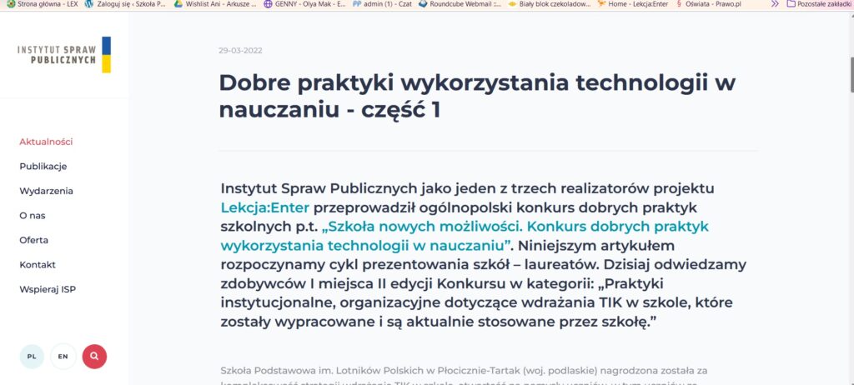
Task: Follow the Lekcja:Enter hyperlink in the article
Action: pyautogui.click(x=265, y=207)
